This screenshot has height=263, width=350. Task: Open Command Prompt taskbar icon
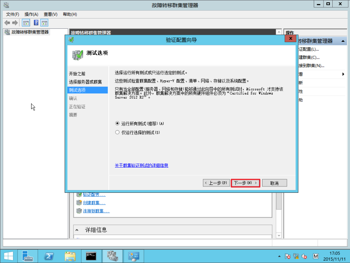point(91,256)
